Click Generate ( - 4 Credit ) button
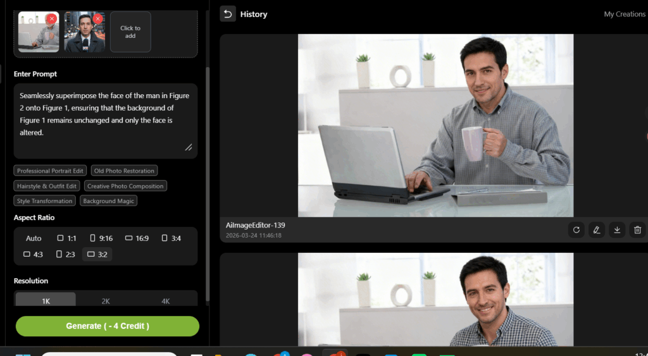Image resolution: width=648 pixels, height=356 pixels. 108,326
